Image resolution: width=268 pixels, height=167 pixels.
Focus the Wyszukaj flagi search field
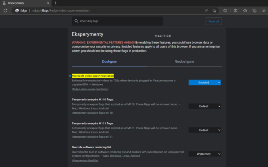point(118,21)
